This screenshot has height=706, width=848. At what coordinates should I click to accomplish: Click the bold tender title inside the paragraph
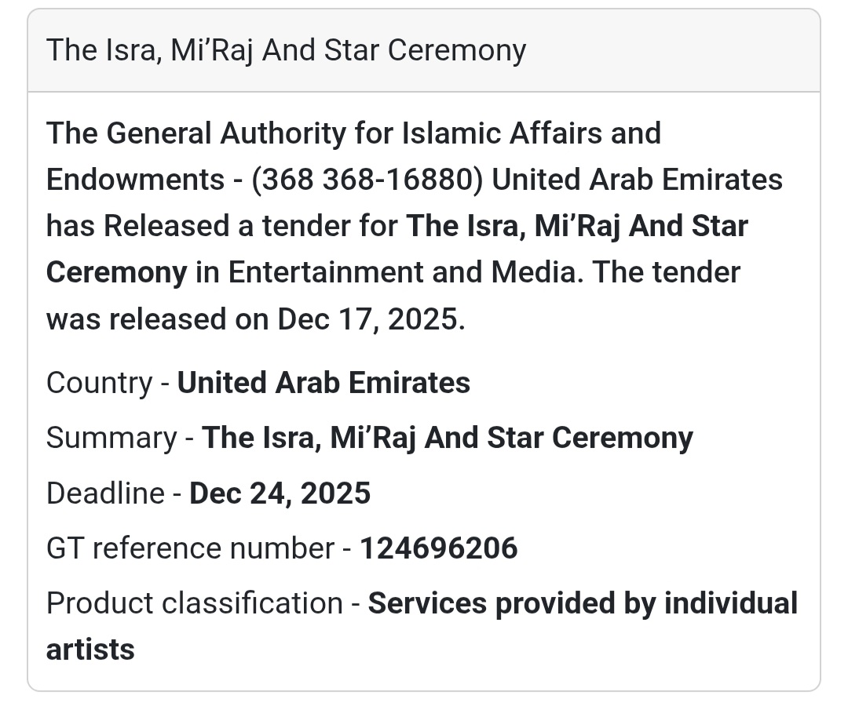point(576,226)
